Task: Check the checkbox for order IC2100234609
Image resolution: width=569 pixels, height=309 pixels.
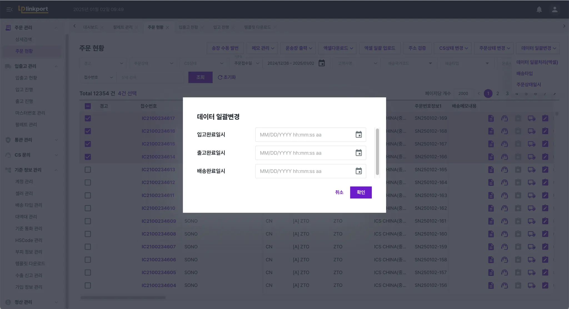Action: (88, 221)
